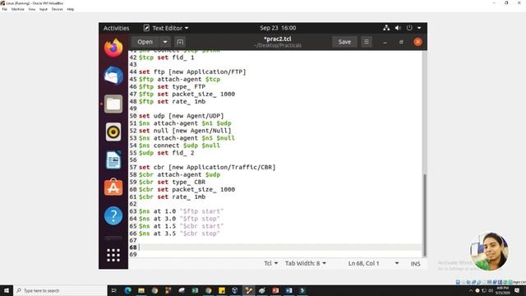
Task: Click '$tcp set fid_ 1' line
Action: point(166,58)
